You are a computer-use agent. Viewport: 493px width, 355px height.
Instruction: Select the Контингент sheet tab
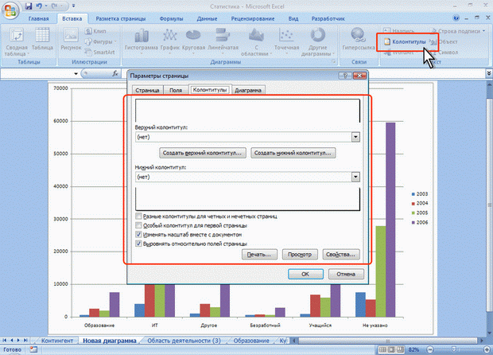pyautogui.click(x=56, y=341)
